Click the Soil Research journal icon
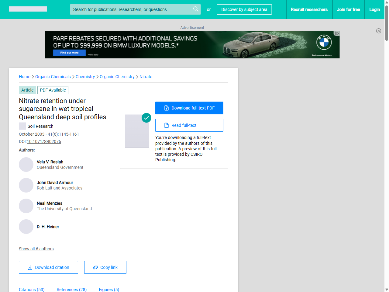This screenshot has width=389, height=292. point(22,126)
